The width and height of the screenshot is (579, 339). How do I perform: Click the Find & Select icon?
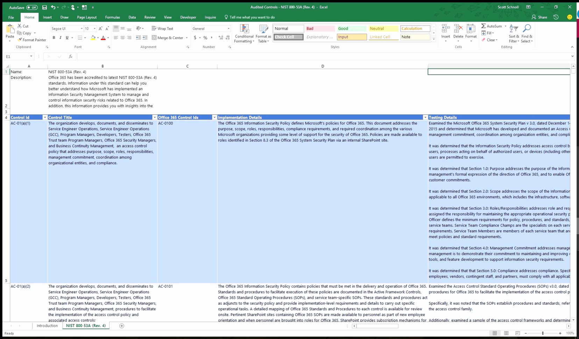(527, 33)
